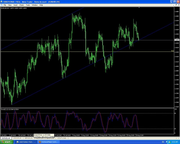Close the MetaTrader application window
This screenshot has height=144, width=180.
pos(178,2)
